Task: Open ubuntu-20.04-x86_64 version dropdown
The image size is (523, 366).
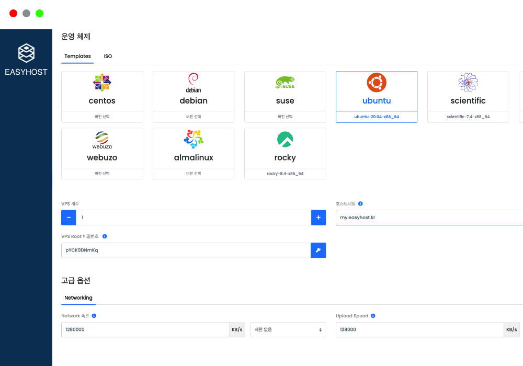Action: [377, 117]
